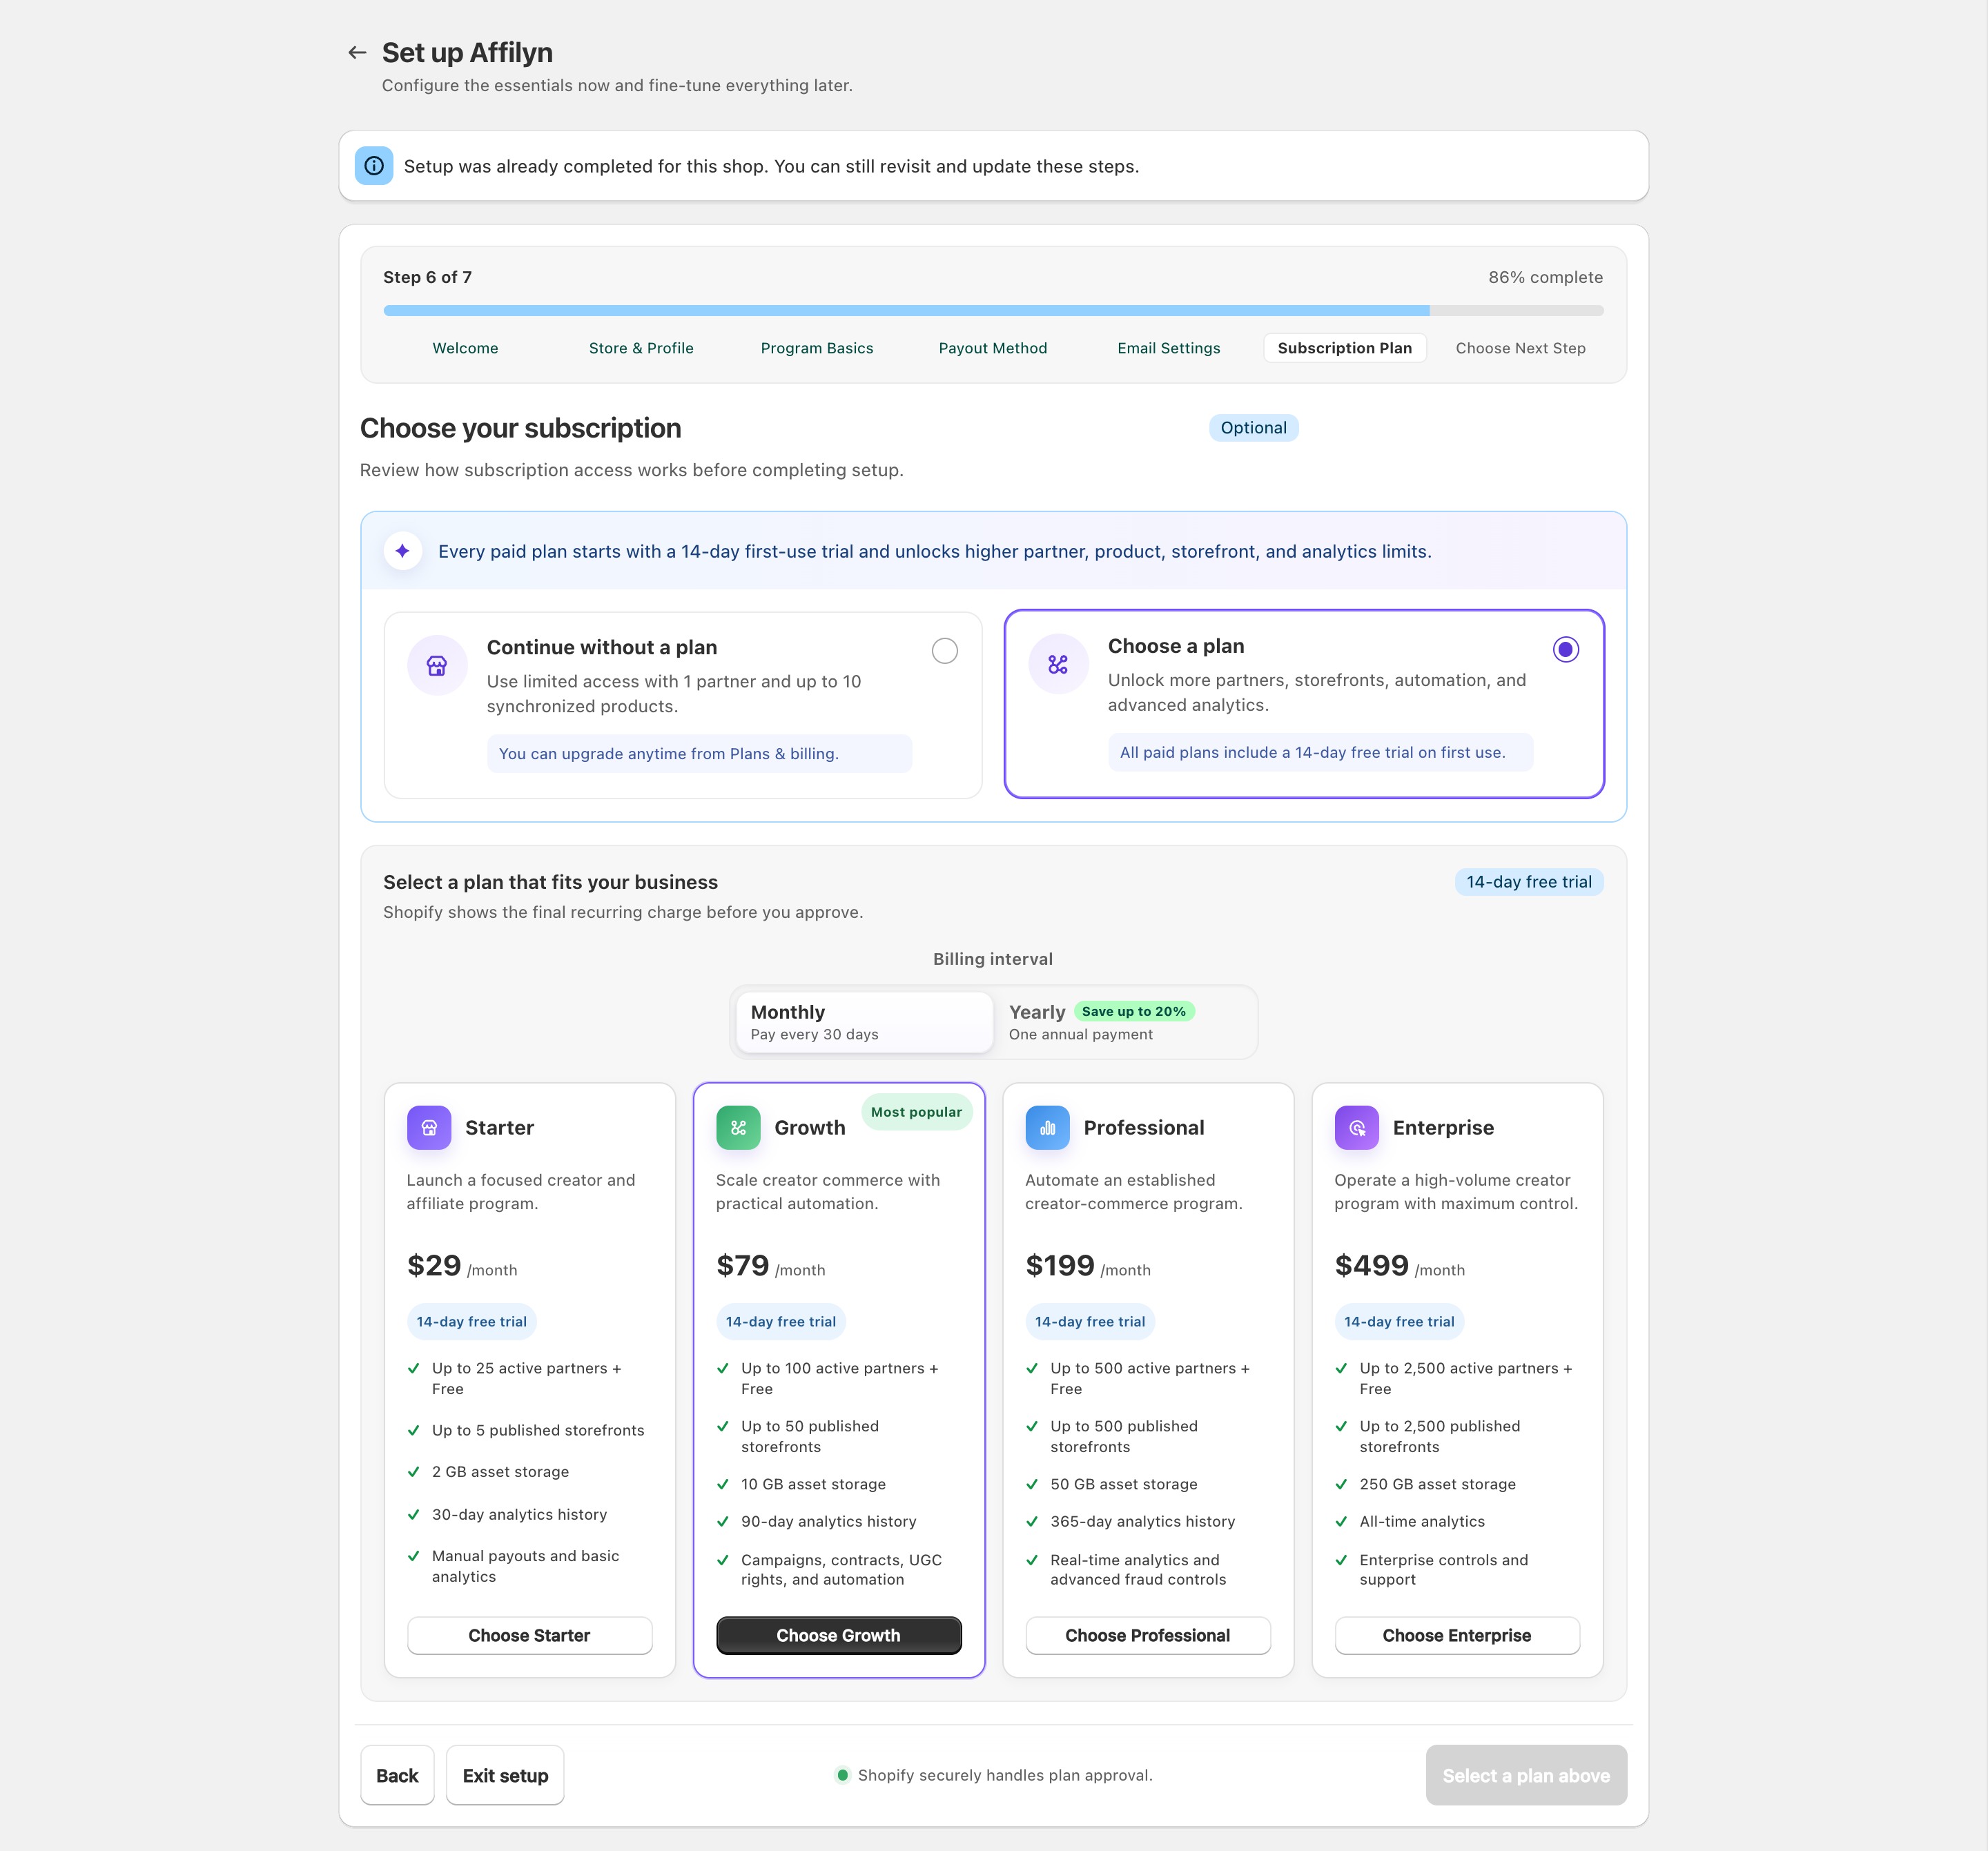Open the Program Basics step
The height and width of the screenshot is (1851, 1988).
click(817, 348)
